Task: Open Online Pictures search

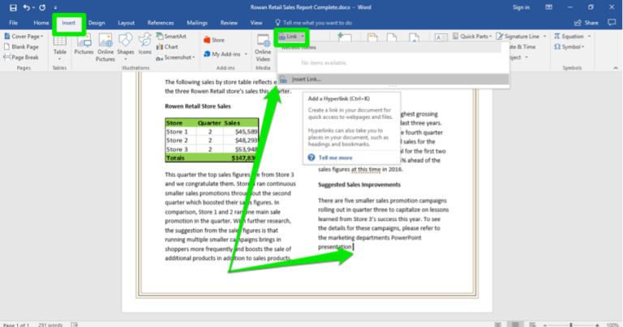Action: pyautogui.click(x=105, y=47)
